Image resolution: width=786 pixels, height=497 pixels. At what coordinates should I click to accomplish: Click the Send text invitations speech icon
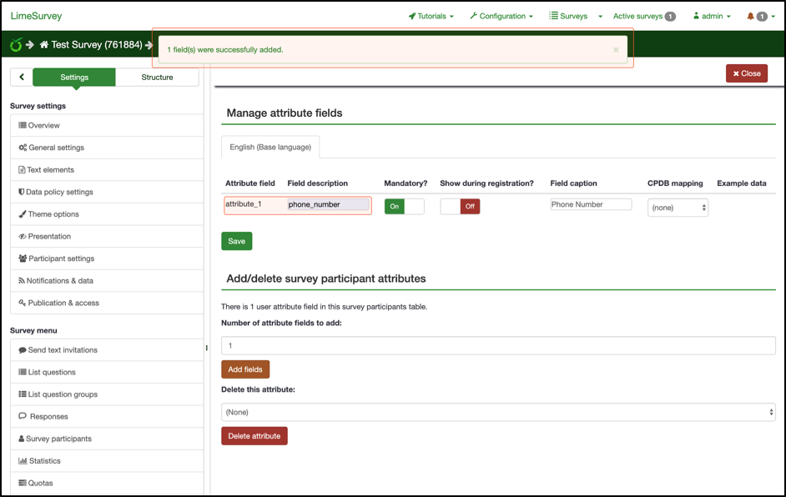pyautogui.click(x=23, y=350)
